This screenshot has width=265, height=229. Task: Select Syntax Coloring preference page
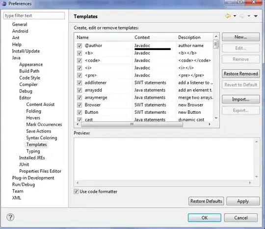click(42, 138)
